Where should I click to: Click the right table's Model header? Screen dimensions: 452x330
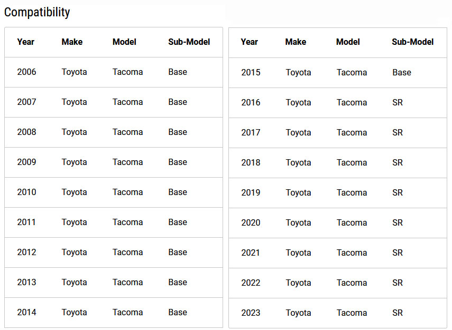point(348,42)
